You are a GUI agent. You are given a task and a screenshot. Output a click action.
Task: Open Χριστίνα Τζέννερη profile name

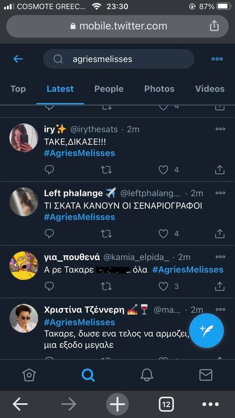point(84,310)
